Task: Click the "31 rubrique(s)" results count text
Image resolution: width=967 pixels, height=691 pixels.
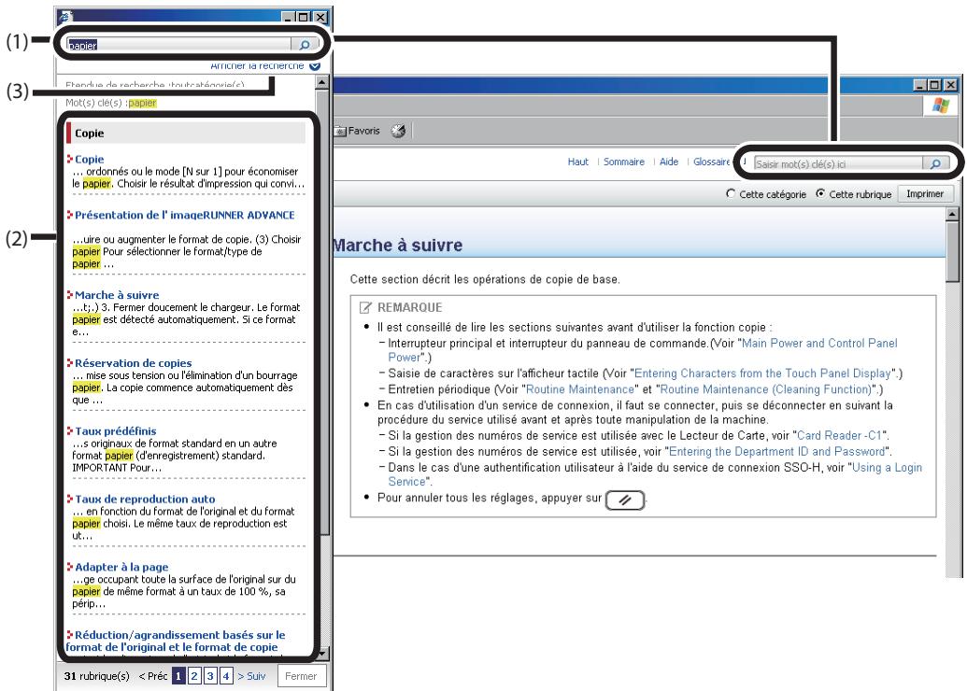Action: 97,676
